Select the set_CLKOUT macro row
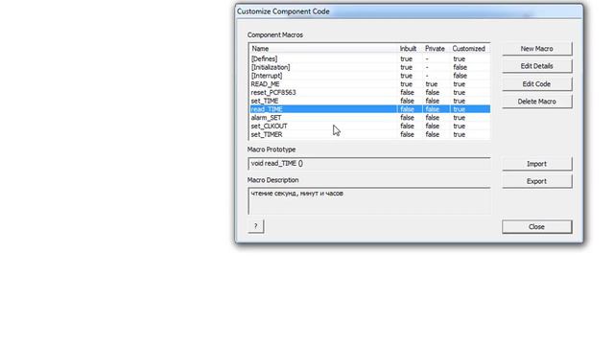The height and width of the screenshot is (345, 614). (x=369, y=126)
